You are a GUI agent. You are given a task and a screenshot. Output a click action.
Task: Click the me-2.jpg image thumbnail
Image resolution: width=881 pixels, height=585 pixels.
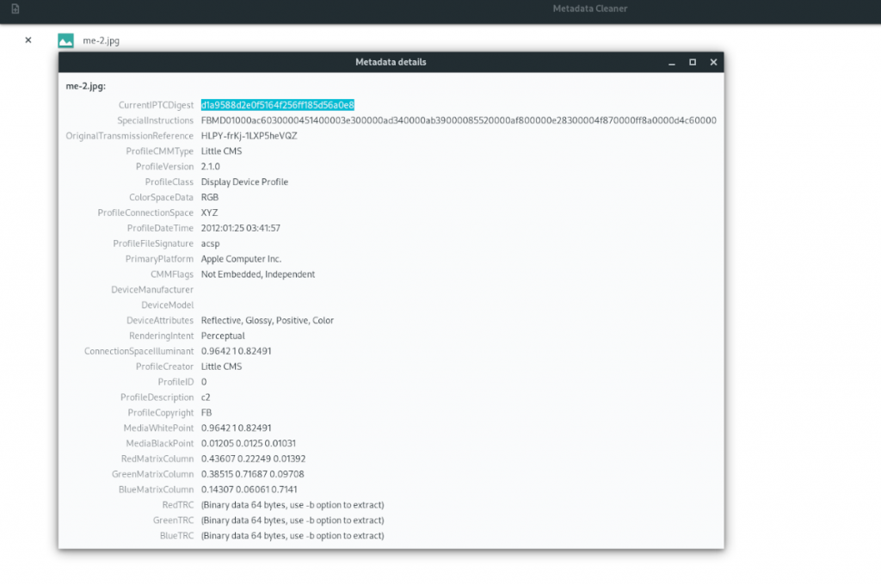65,40
